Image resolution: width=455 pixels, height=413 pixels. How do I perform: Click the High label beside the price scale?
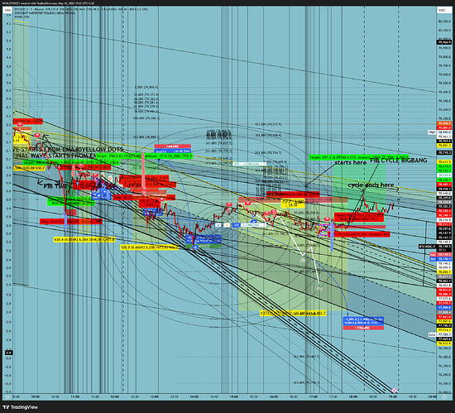tap(432, 132)
